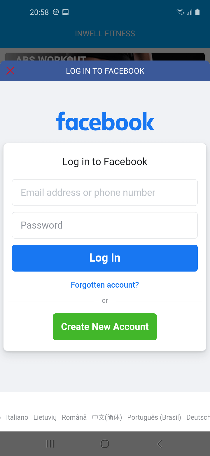Tap the ABS WORKOUT card behind dialog

tap(105, 57)
